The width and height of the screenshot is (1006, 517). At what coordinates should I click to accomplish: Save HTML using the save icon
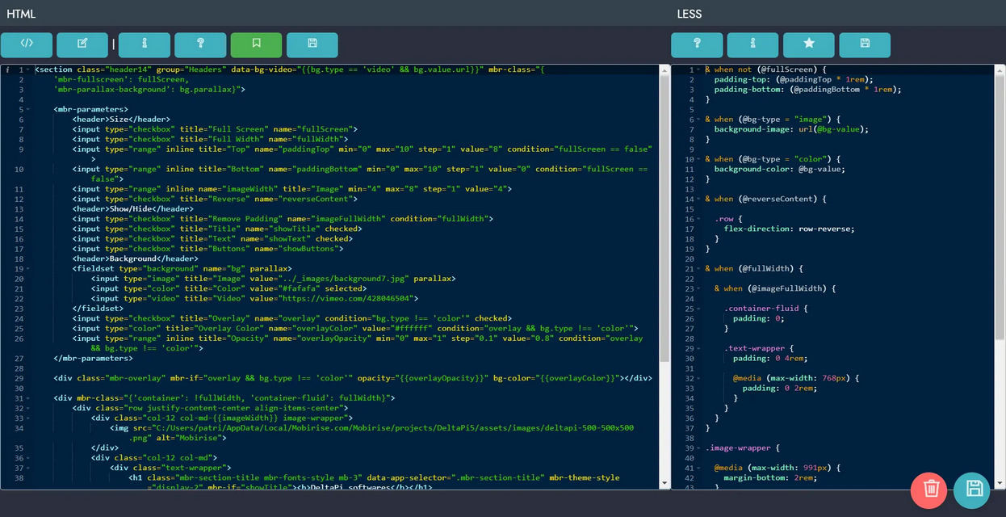coord(312,44)
